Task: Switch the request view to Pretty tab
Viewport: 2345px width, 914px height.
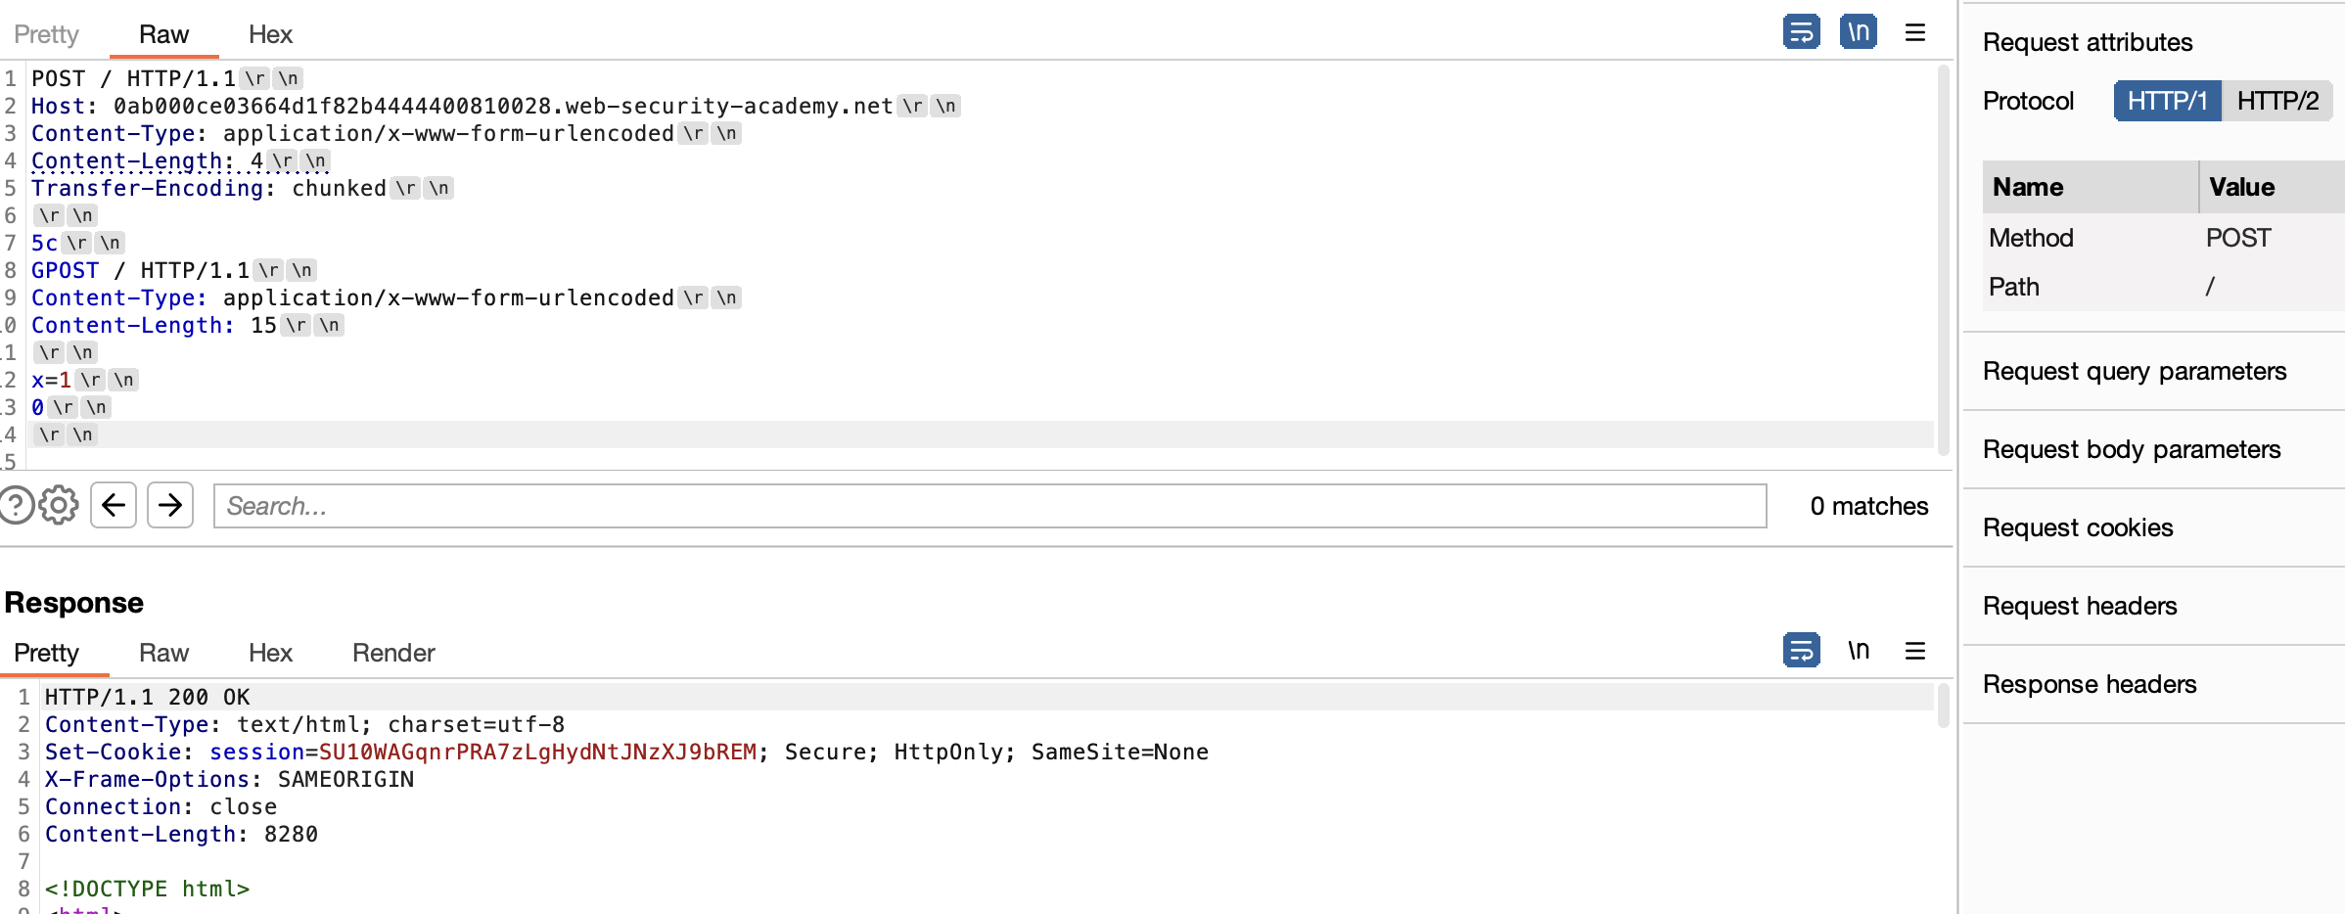Action: point(46,34)
